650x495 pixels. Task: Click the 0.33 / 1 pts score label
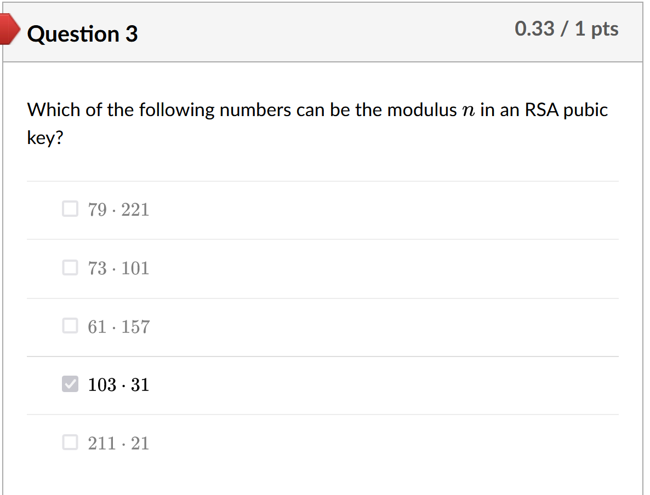click(566, 28)
